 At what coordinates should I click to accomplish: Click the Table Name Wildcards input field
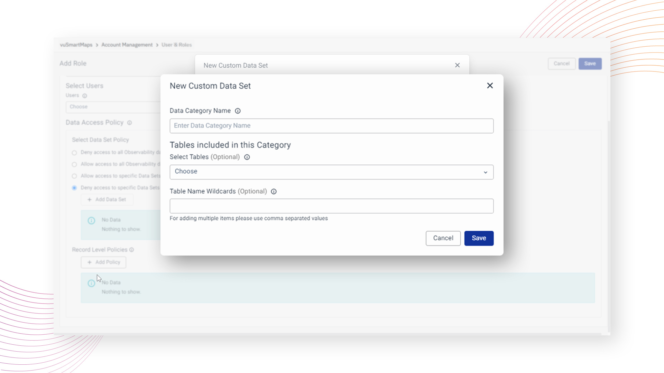click(331, 206)
